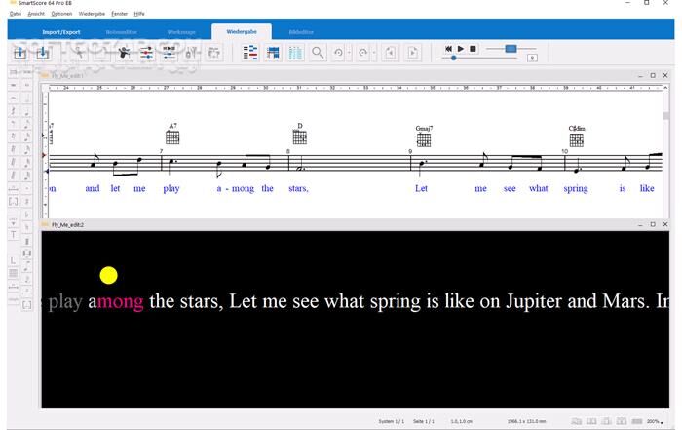Click the Rewind to start button
This screenshot has height=430, width=682.
tap(449, 48)
